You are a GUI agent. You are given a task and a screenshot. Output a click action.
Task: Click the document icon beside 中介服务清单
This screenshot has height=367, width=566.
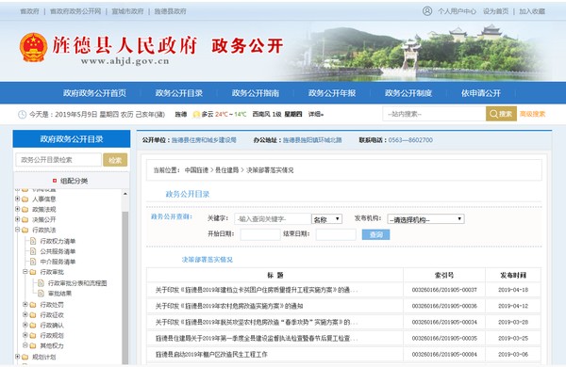pos(33,262)
